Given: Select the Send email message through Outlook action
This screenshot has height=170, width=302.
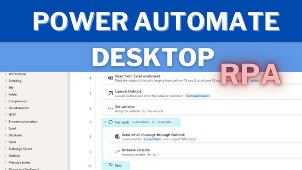Looking at the screenshot, I should pyautogui.click(x=205, y=137).
